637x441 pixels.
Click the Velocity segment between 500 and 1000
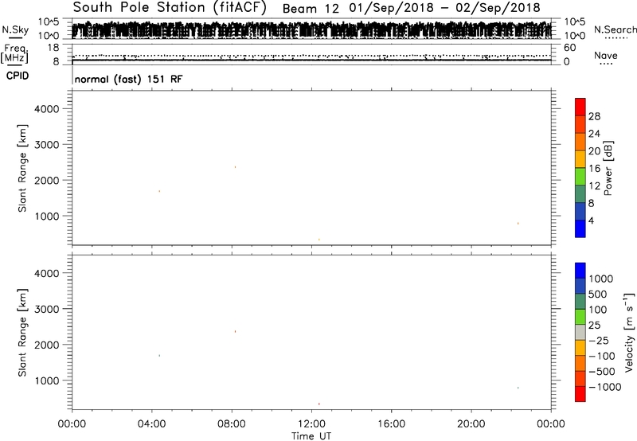pyautogui.click(x=580, y=287)
